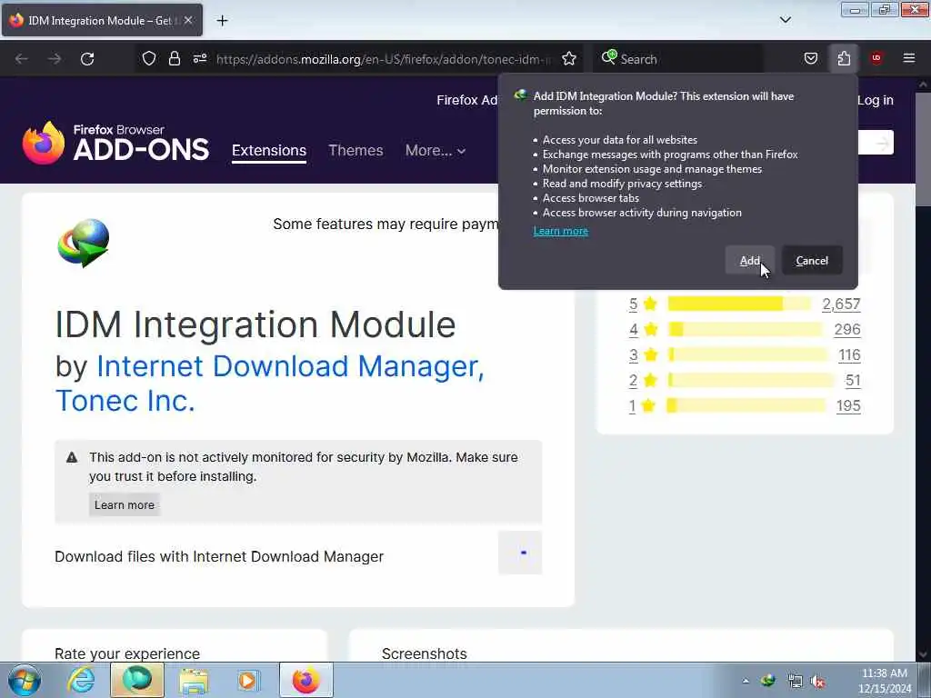Close the IDM Integration Module tab
This screenshot has height=698, width=931.
point(188,20)
